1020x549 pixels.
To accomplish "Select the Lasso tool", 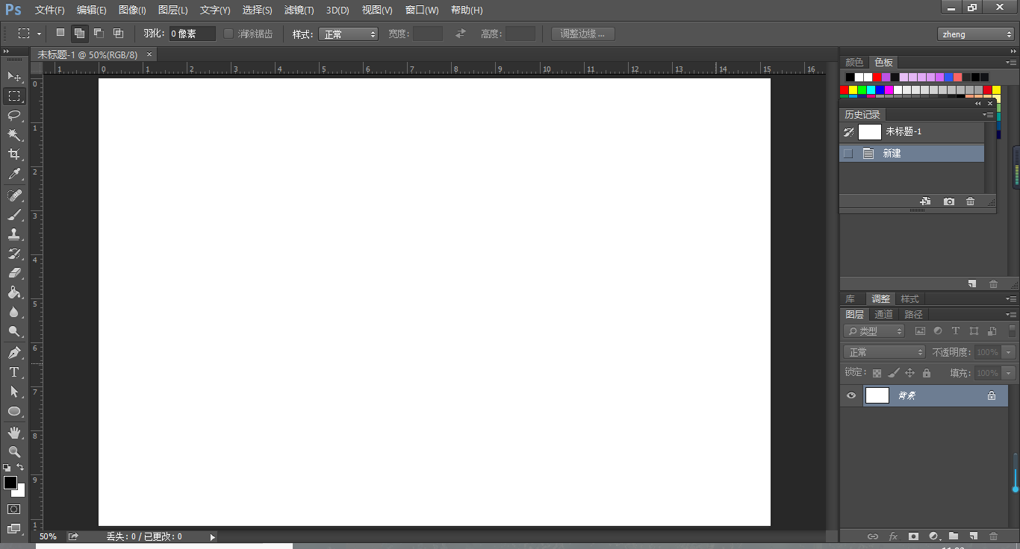I will click(x=14, y=115).
